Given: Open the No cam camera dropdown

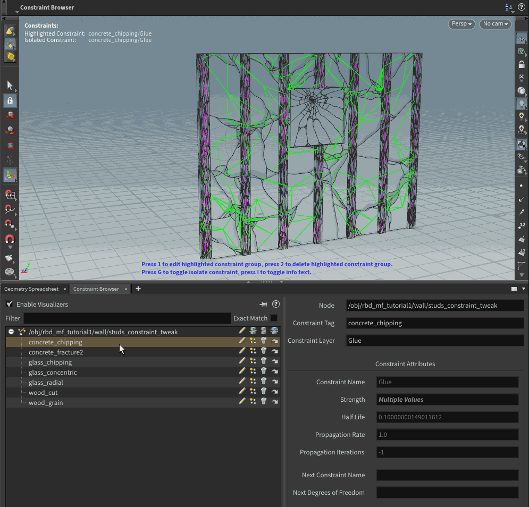Looking at the screenshot, I should tap(494, 24).
